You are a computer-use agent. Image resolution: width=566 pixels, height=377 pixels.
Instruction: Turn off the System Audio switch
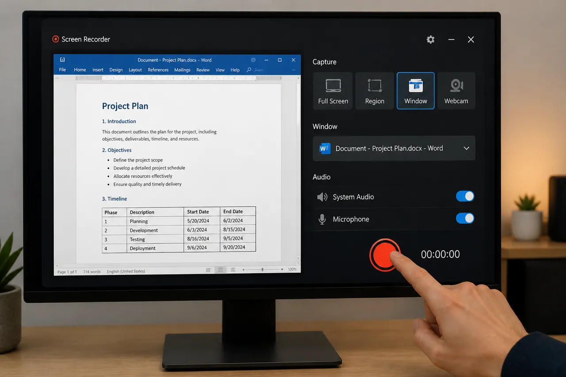tap(465, 196)
